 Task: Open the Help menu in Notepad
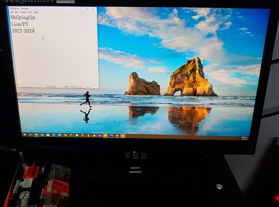[36, 12]
